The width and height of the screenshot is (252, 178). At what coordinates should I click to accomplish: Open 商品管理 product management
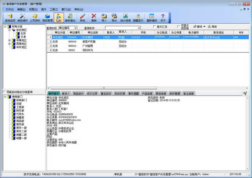[48, 18]
